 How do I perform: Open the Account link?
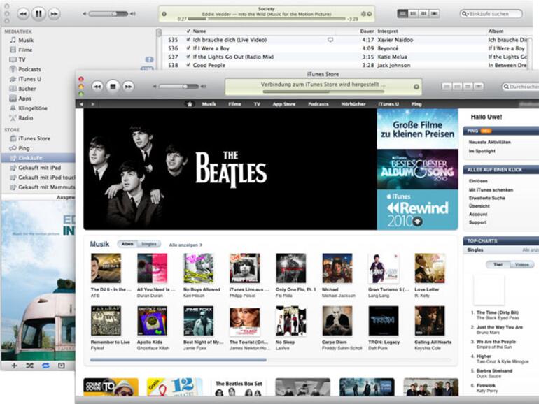point(478,214)
